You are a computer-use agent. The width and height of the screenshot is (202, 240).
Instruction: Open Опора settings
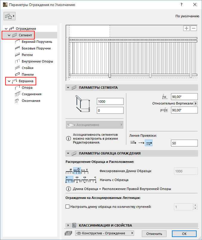[27, 88]
